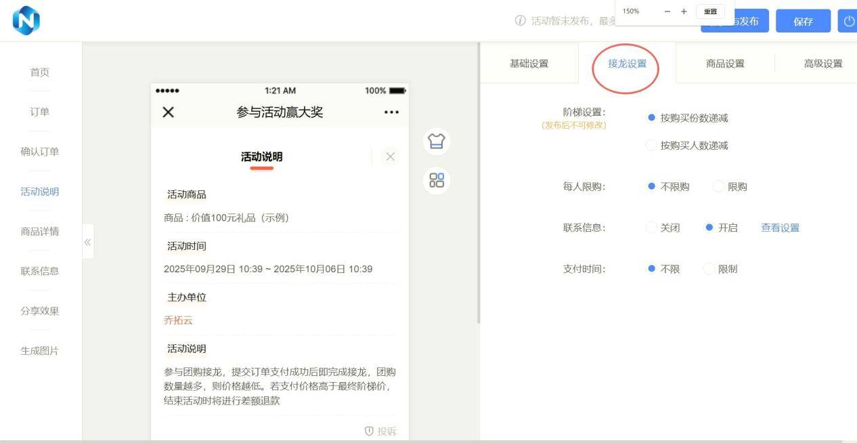Close the phone preview with X icon

169,112
